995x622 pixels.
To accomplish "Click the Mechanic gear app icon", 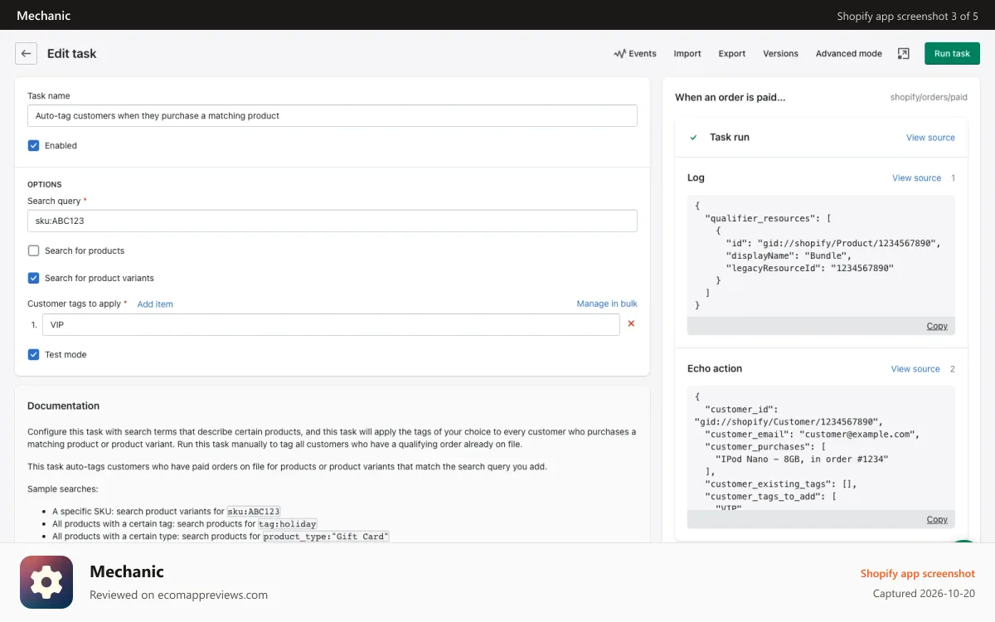I will [46, 582].
